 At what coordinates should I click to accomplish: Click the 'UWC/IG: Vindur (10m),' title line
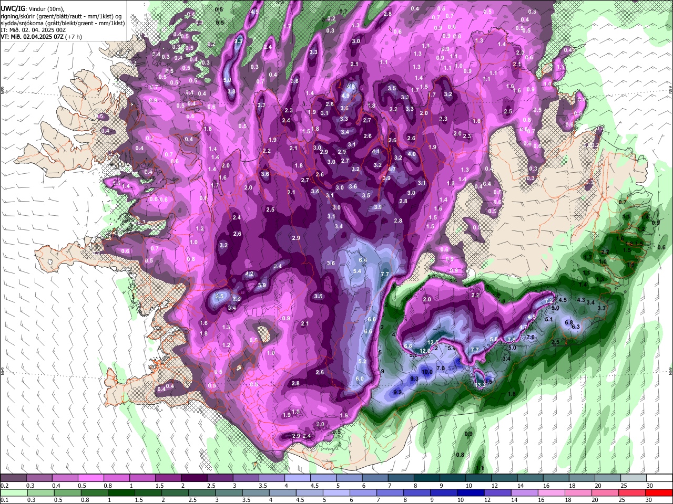(33, 9)
